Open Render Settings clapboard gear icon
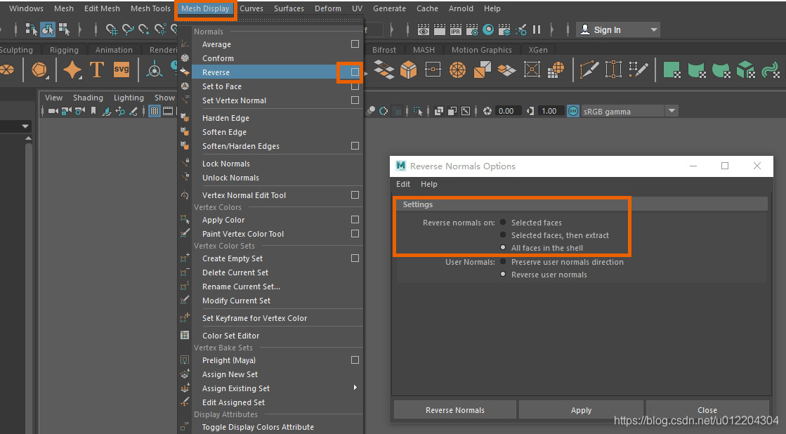The image size is (786, 434). coord(472,30)
